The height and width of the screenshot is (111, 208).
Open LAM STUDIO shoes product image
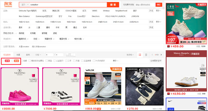(x=145, y=86)
